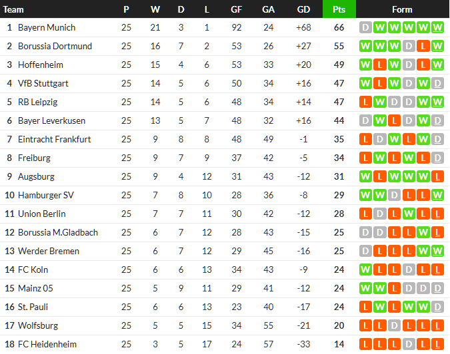Open the Bayern Munich team page

click(x=47, y=28)
